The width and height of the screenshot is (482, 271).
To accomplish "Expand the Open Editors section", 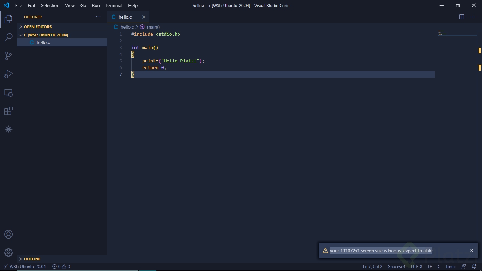I will pos(62,27).
